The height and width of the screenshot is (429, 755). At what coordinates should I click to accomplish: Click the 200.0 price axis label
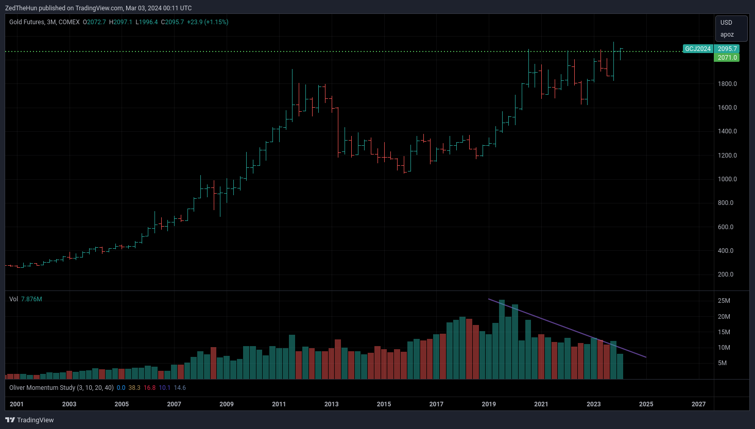[726, 274]
